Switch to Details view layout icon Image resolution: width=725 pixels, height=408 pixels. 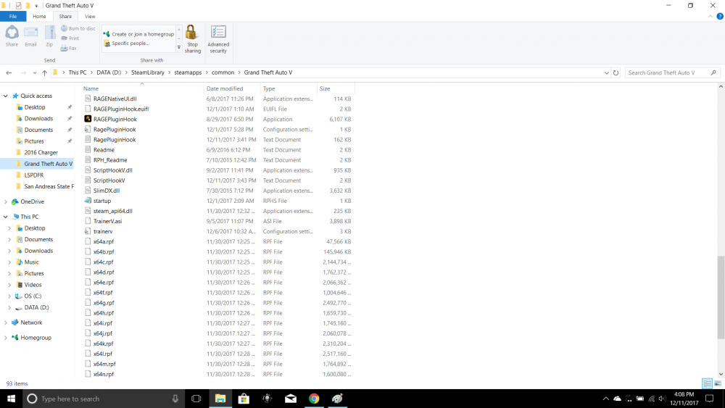(707, 383)
